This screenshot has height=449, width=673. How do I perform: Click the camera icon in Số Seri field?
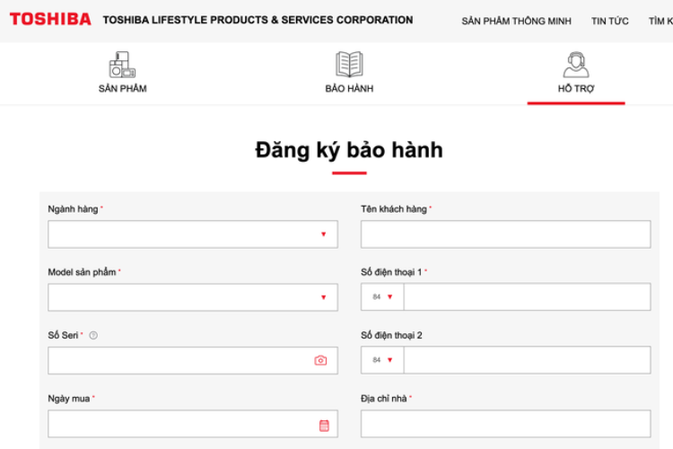tap(320, 360)
